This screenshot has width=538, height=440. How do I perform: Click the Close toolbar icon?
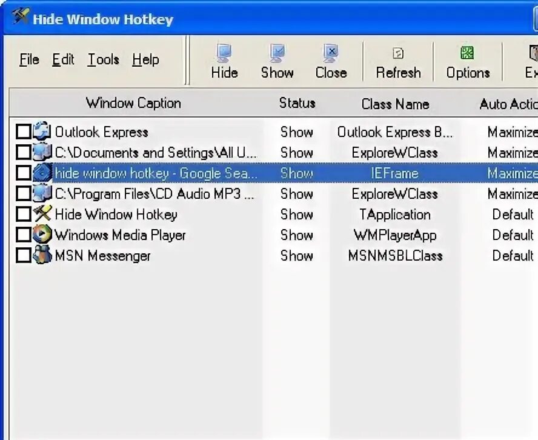(331, 53)
